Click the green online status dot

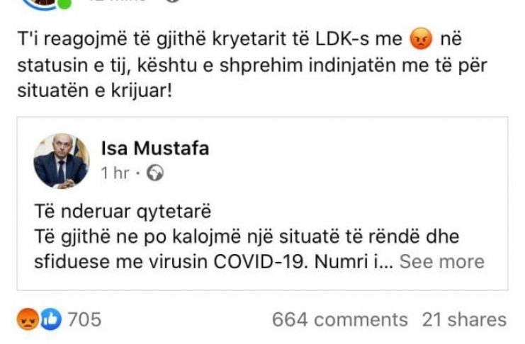click(64, 4)
